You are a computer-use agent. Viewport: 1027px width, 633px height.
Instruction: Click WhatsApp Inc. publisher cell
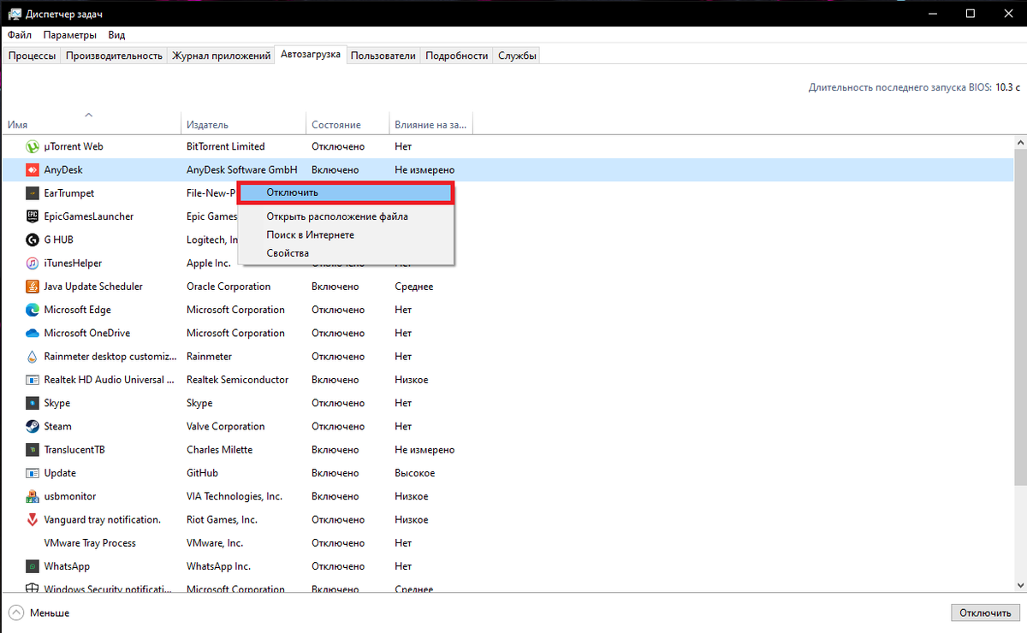[219, 566]
